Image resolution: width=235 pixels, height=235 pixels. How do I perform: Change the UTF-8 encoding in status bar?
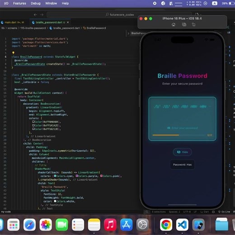[x=187, y=212]
